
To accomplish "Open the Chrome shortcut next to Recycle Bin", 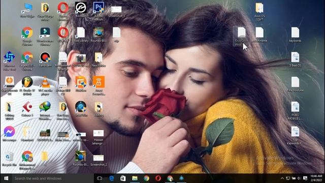I will 27,161.
